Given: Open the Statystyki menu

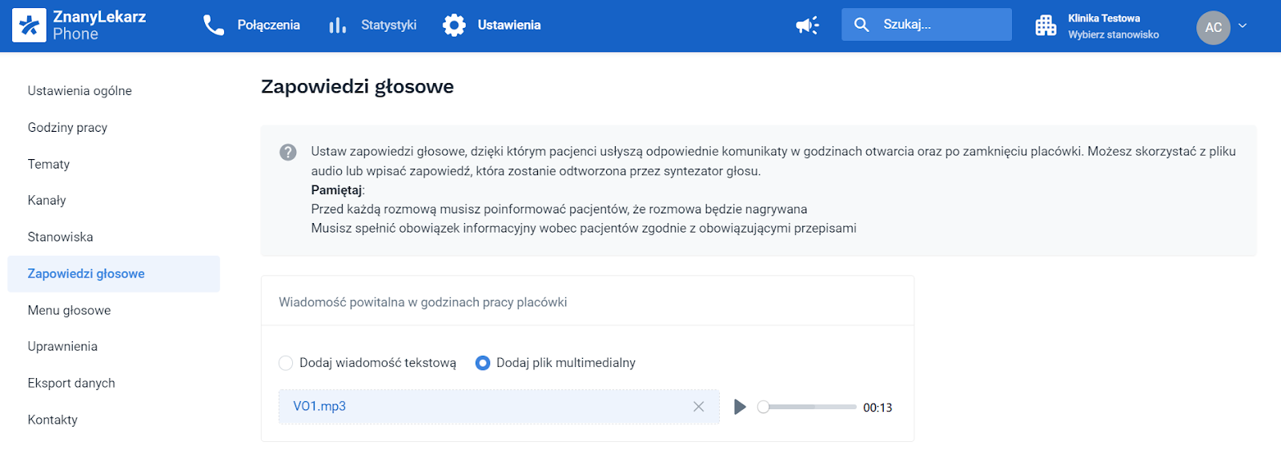Looking at the screenshot, I should (388, 25).
